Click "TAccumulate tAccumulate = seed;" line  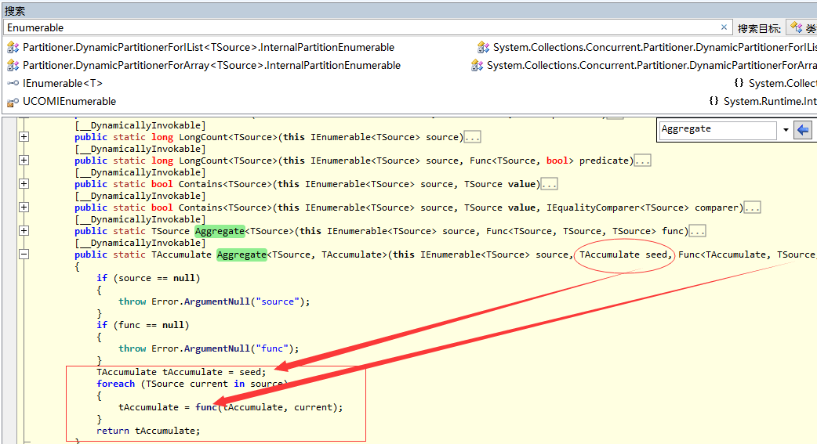click(181, 372)
